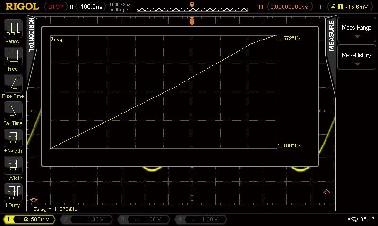Select the +Width measurement icon
Screen dimensions: 378x226
click(x=13, y=138)
